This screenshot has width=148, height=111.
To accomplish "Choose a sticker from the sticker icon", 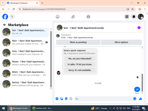I will [66, 99].
